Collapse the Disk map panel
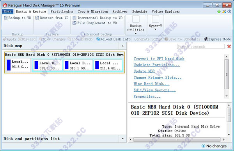234x151 pixels. click(x=123, y=46)
